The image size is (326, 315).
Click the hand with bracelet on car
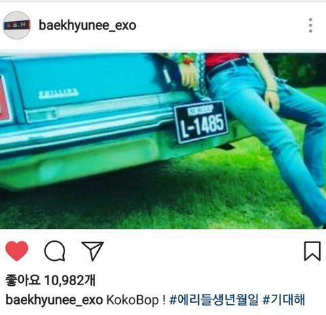pyautogui.click(x=189, y=73)
